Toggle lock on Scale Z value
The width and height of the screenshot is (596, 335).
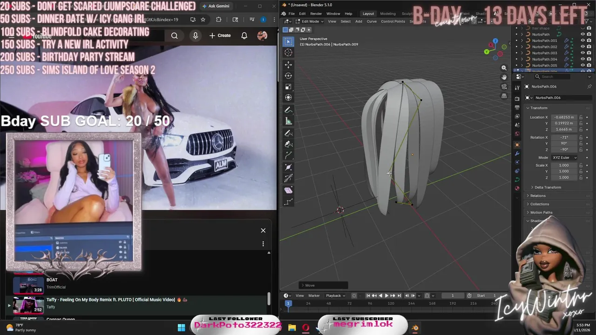[x=582, y=177]
